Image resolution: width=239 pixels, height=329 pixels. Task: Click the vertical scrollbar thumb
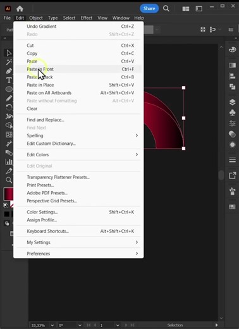[221, 175]
